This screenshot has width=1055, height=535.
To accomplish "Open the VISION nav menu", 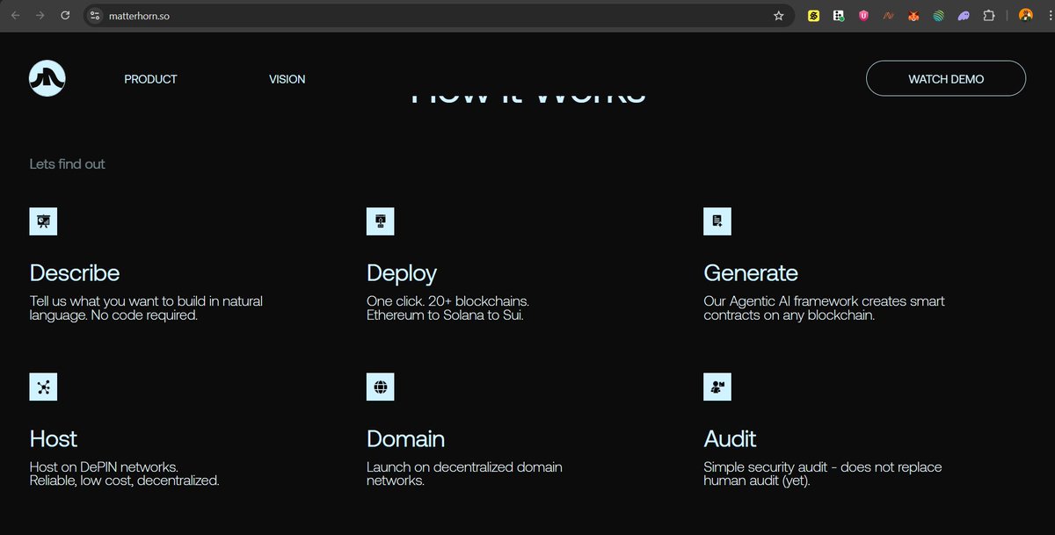I will pyautogui.click(x=287, y=79).
